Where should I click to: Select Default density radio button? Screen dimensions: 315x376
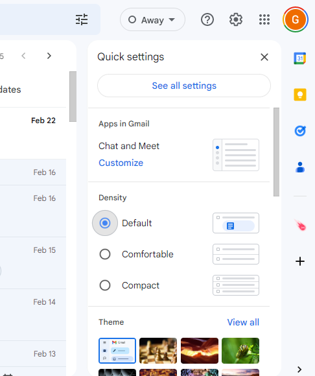(105, 223)
